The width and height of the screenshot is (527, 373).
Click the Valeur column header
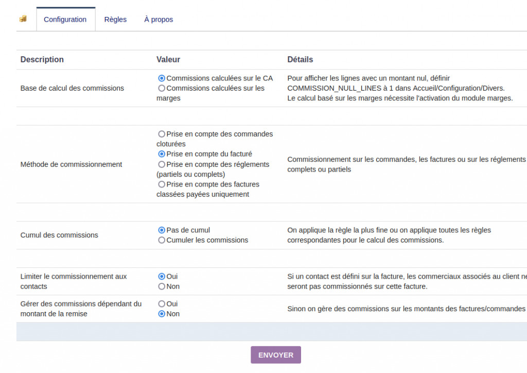168,60
